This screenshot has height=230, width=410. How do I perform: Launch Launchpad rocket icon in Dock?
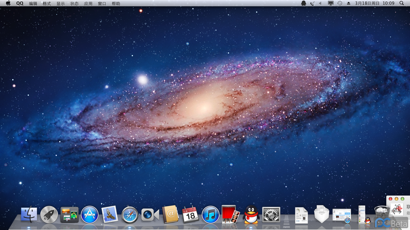point(49,215)
